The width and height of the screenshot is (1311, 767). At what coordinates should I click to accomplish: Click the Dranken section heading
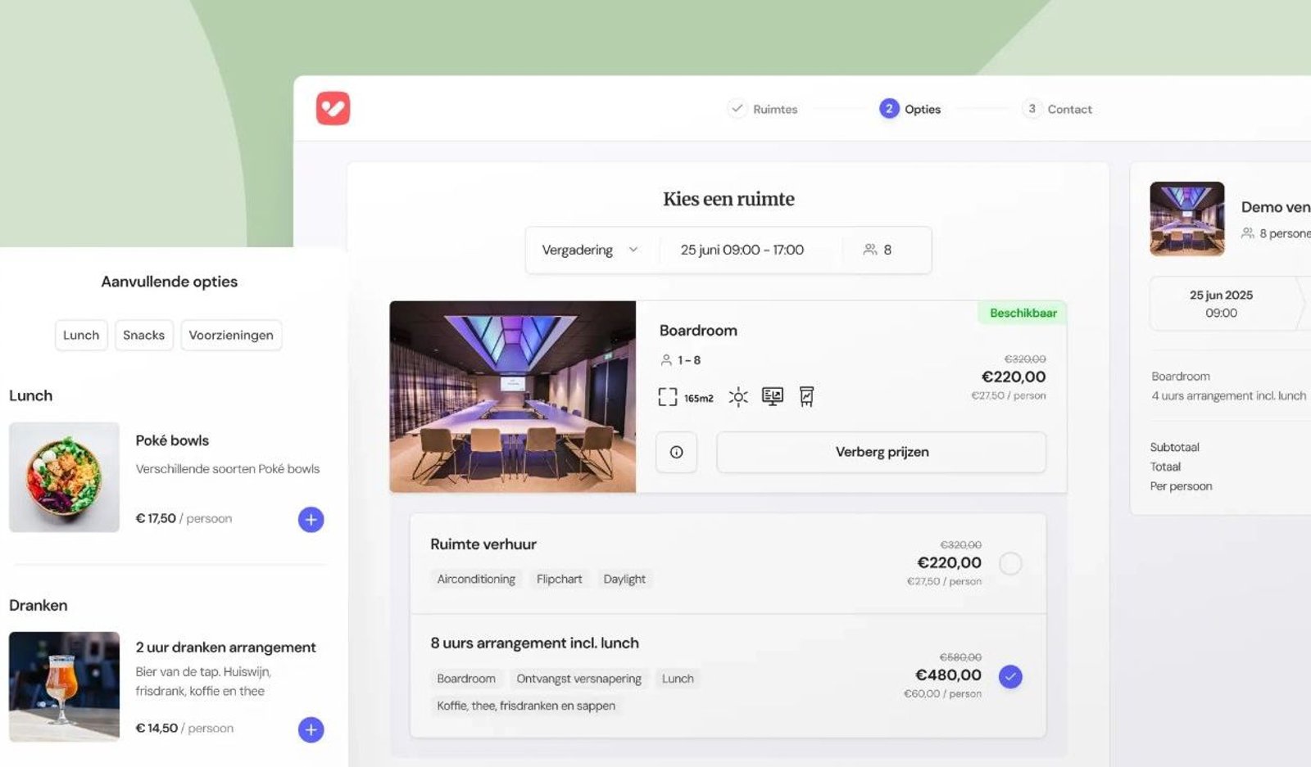39,606
